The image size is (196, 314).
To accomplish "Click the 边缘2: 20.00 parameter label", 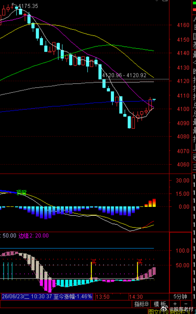I will point(33,236).
